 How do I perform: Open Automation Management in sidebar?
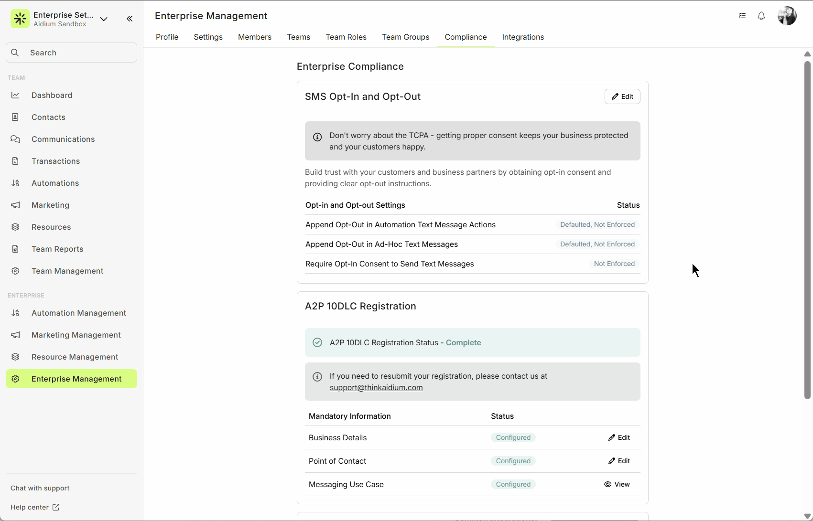coord(78,313)
